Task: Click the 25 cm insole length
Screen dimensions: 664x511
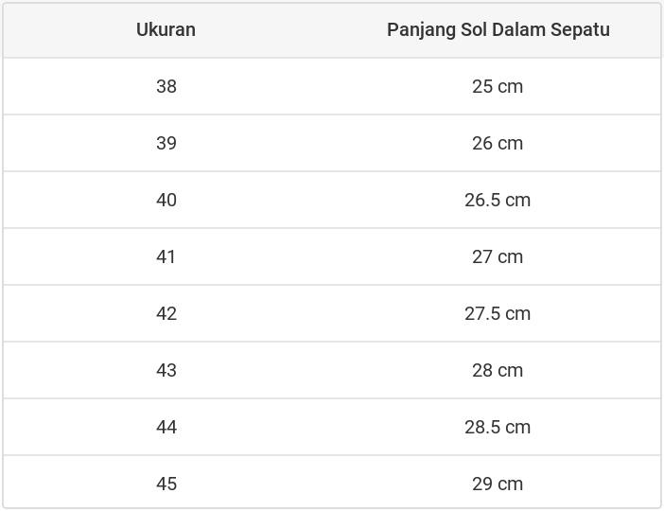Action: [x=498, y=86]
